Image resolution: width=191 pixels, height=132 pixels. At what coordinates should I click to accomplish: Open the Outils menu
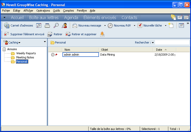coord(57,11)
